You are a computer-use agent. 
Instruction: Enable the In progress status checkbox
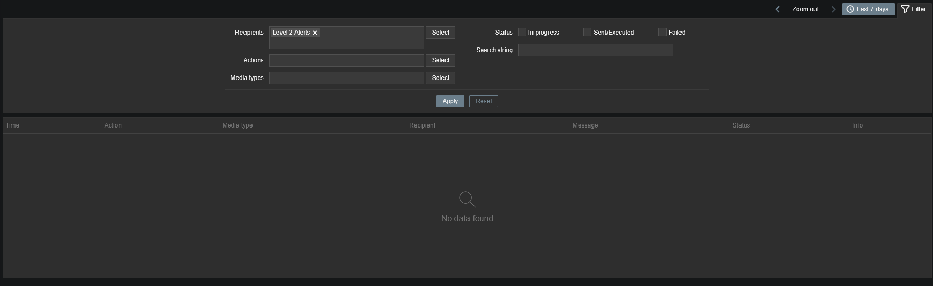(522, 32)
